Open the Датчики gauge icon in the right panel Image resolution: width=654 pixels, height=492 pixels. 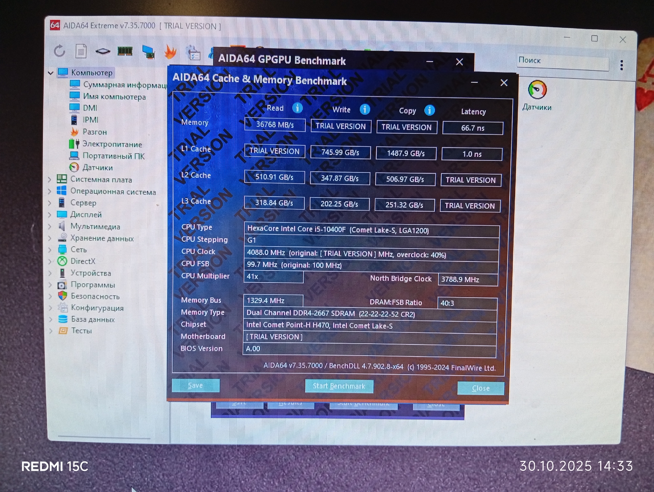tap(537, 90)
